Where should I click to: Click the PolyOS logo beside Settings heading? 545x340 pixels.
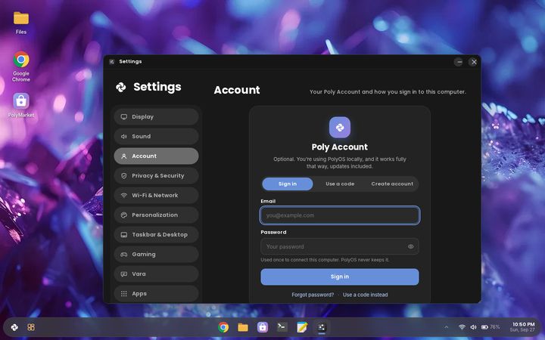tap(120, 87)
